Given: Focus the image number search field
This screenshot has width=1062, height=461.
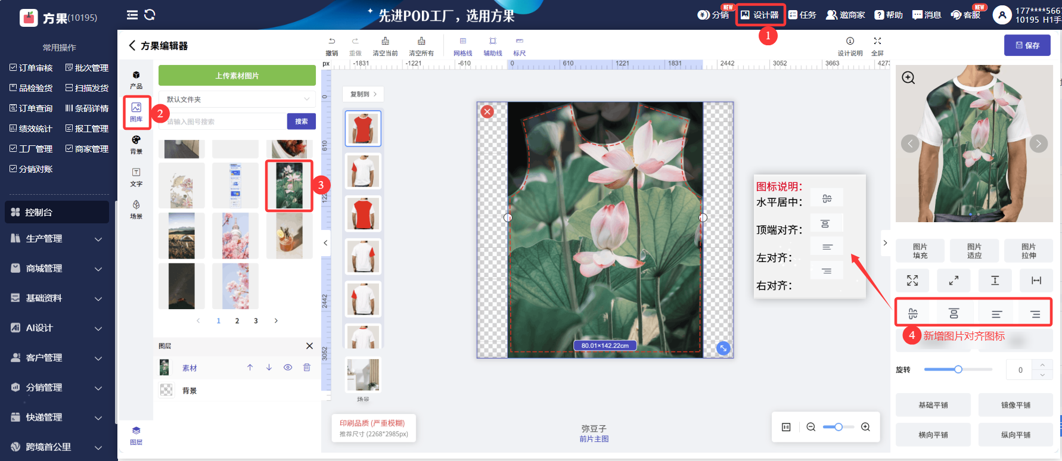Looking at the screenshot, I should click(223, 122).
